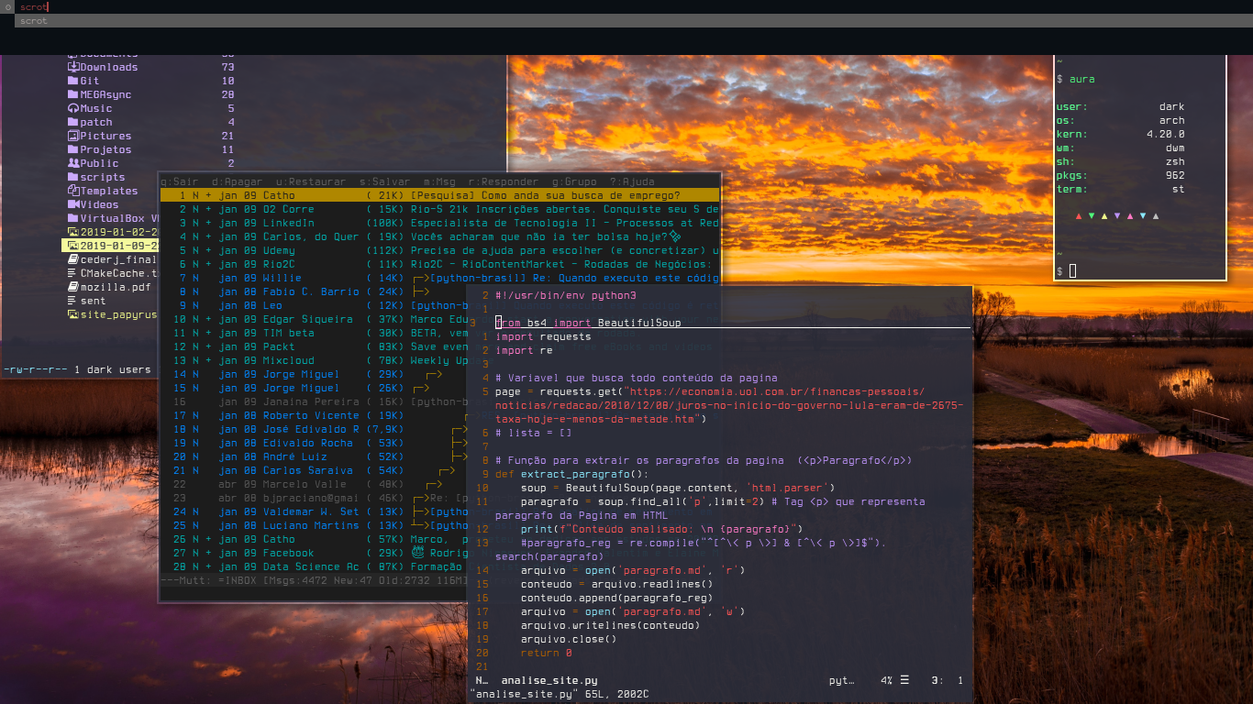Click m:Msg in mutt help bar
The width and height of the screenshot is (1253, 704).
[439, 181]
